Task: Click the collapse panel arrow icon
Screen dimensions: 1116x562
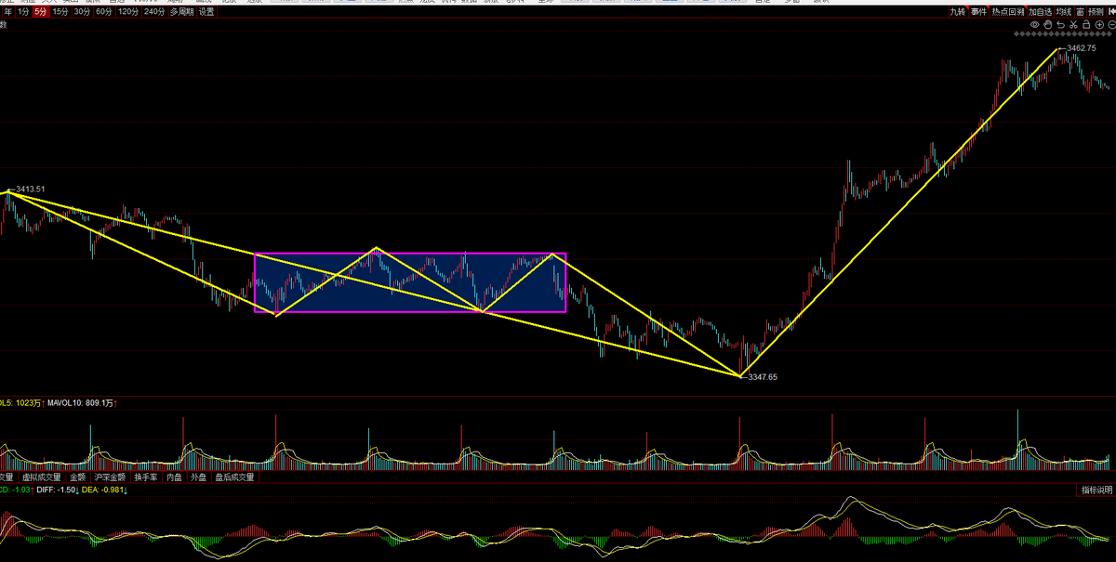Action: click(1111, 11)
